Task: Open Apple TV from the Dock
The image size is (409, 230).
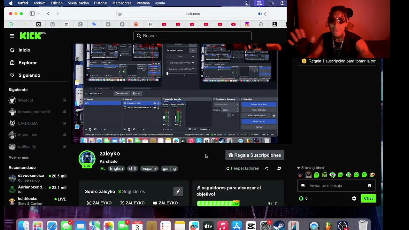Action: point(208,226)
